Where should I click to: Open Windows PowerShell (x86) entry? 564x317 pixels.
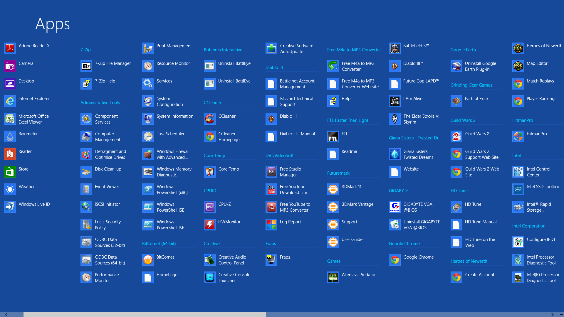[165, 189]
